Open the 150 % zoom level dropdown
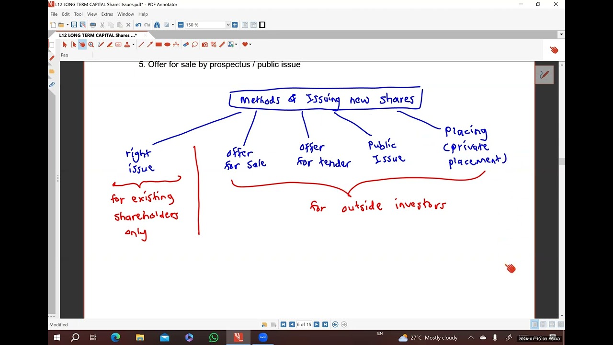 (228, 25)
